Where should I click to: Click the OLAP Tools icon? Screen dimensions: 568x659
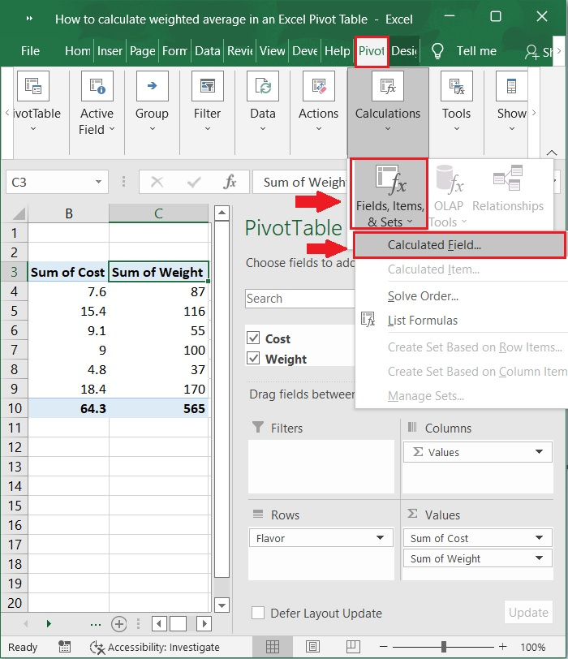449,179
